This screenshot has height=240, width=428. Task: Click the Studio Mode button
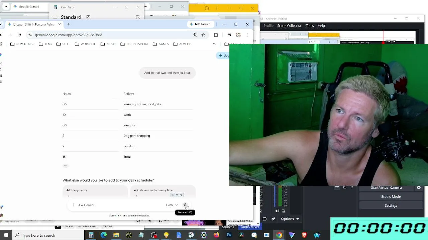pos(391,197)
